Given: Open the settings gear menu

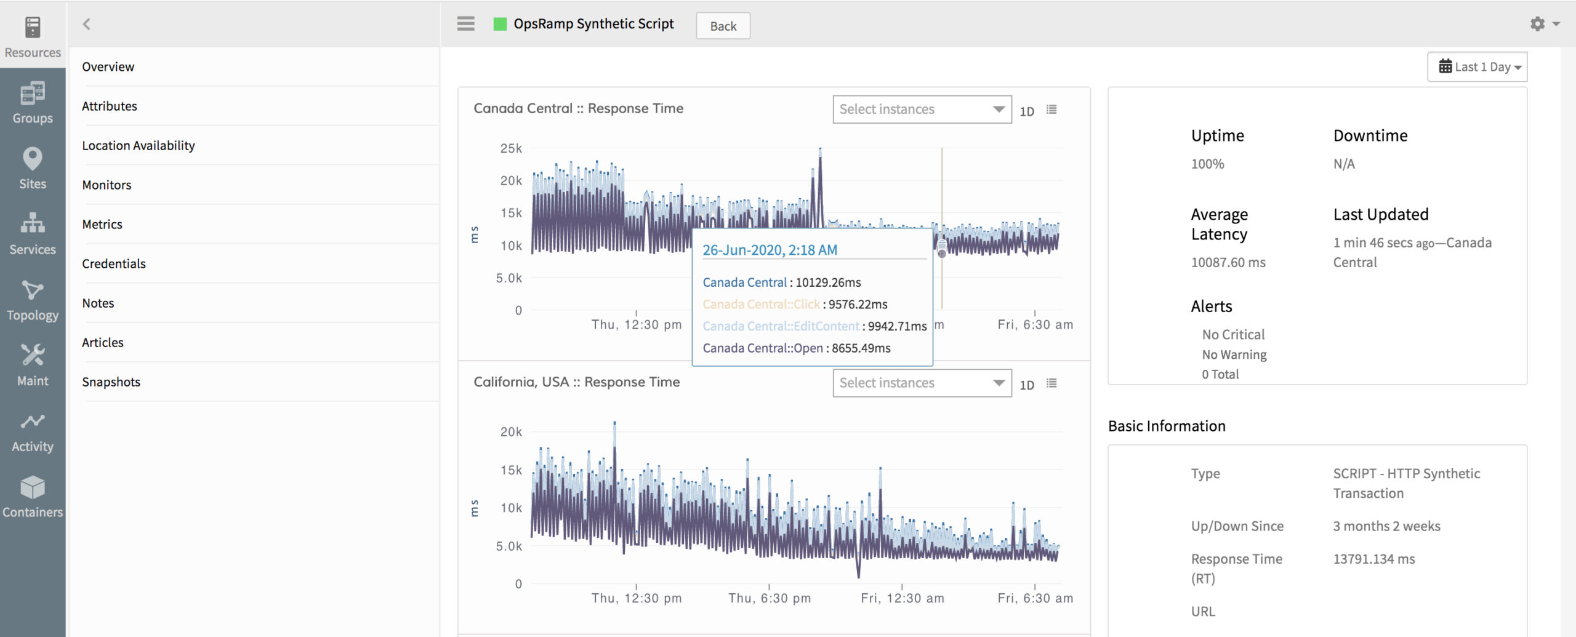Looking at the screenshot, I should [1544, 24].
